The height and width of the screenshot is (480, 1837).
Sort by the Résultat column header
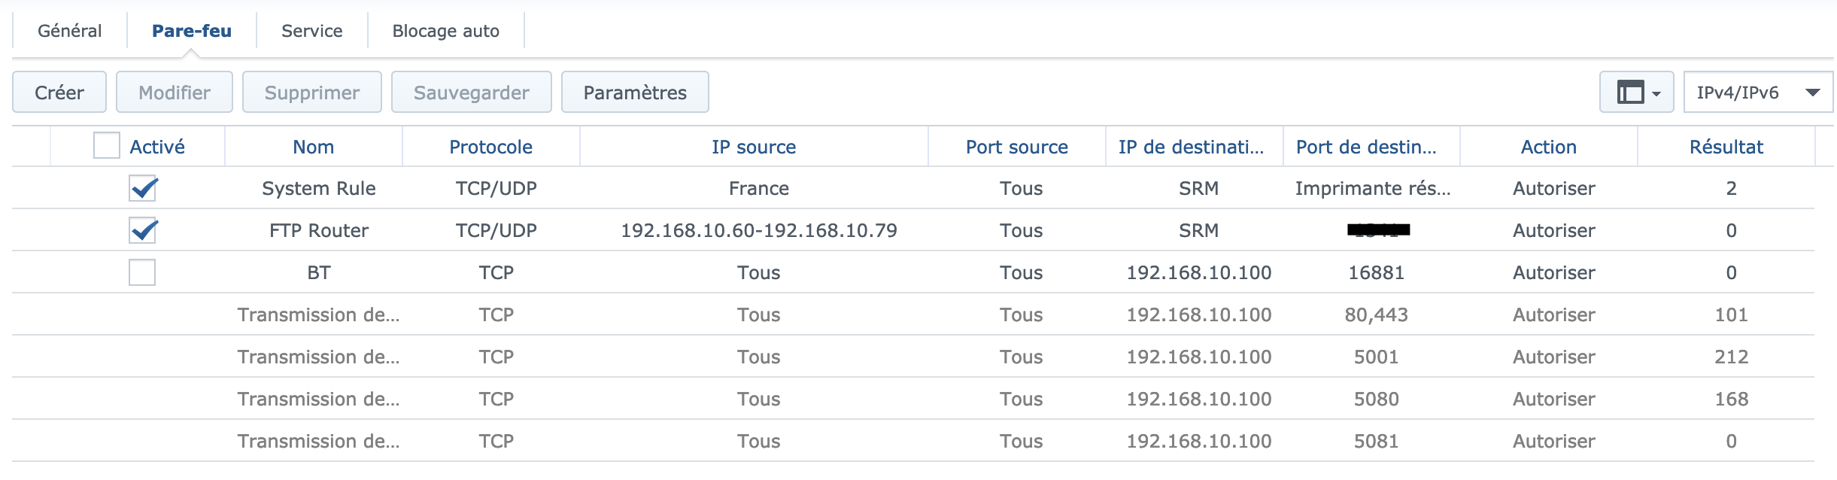coord(1726,147)
